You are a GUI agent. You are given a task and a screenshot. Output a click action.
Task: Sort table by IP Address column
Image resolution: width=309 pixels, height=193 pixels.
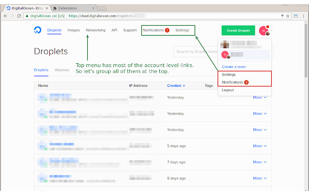[138, 86]
